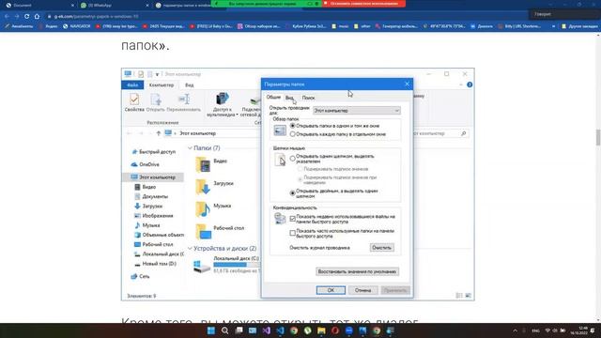Switch to the Вид tab in dialog
This screenshot has height=338, width=601.
[x=289, y=98]
